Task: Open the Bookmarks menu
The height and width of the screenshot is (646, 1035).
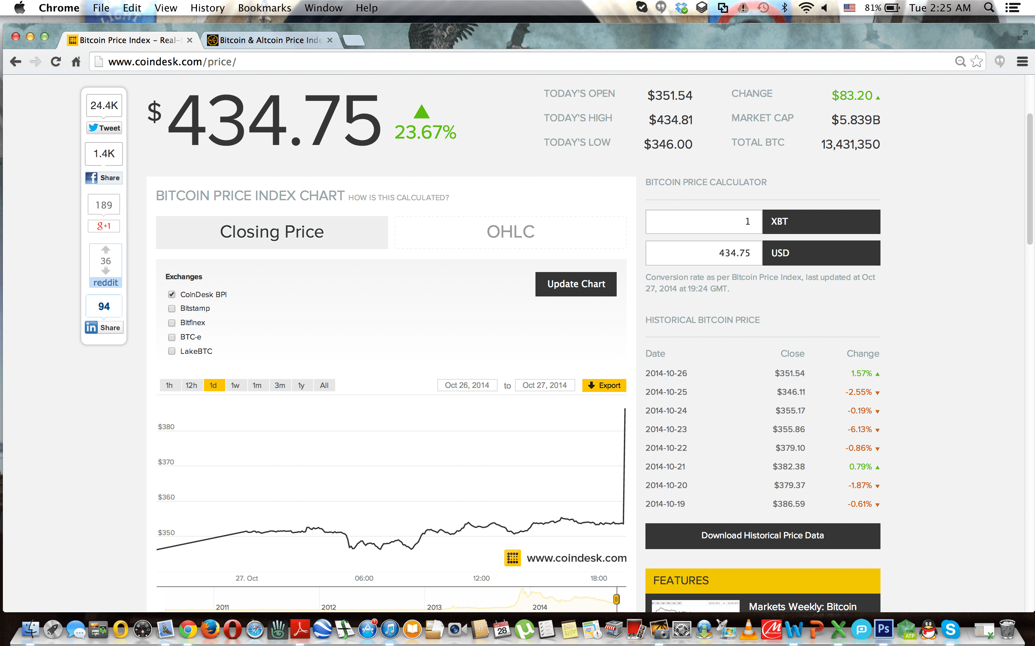Action: click(x=264, y=8)
